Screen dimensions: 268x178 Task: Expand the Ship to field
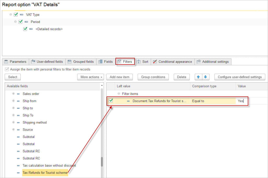(x=13, y=108)
